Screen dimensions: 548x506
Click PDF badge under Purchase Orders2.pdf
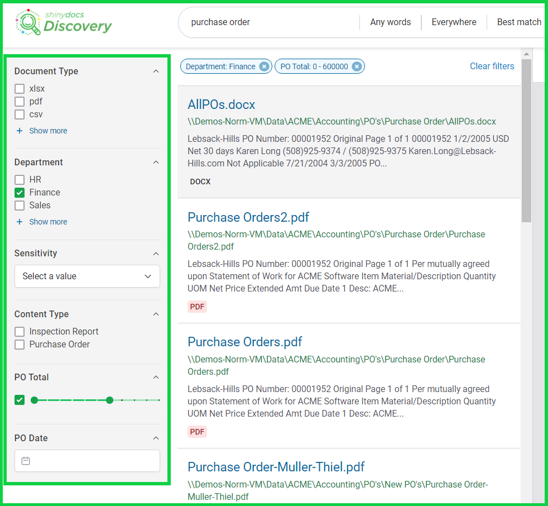[197, 307]
